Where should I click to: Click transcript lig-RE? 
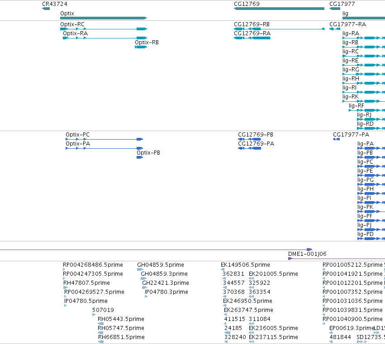pos(364,65)
